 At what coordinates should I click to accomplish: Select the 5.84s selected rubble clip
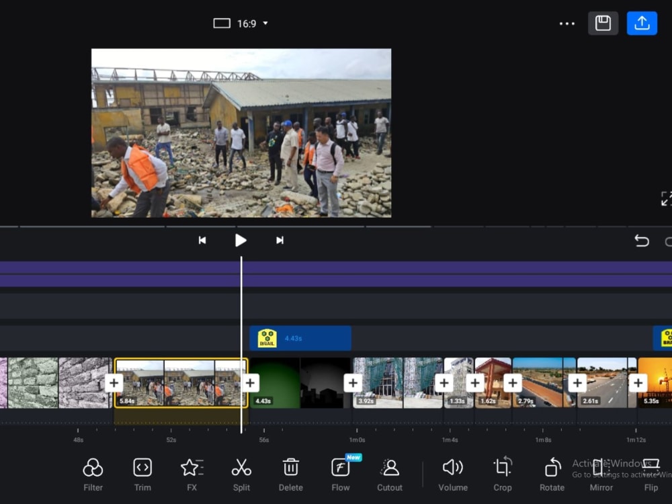pyautogui.click(x=181, y=383)
